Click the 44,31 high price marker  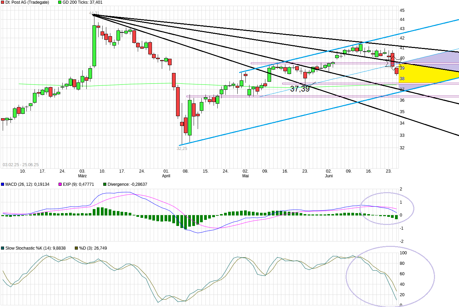(94, 14)
